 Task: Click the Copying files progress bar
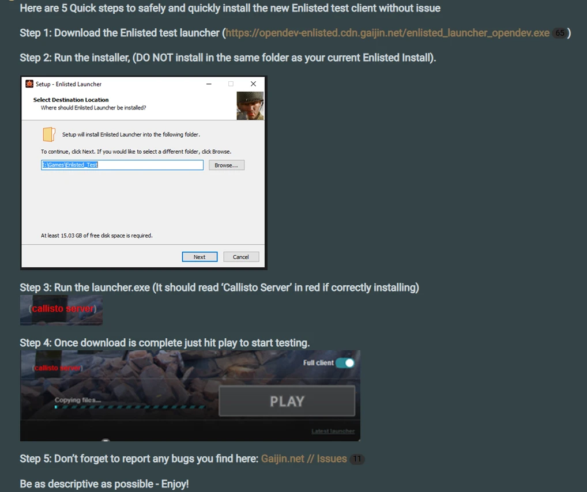tap(130, 407)
